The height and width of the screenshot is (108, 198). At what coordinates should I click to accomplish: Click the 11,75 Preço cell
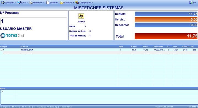[x=134, y=50]
